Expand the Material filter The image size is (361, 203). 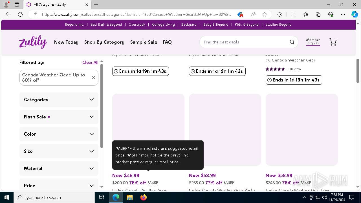click(59, 168)
